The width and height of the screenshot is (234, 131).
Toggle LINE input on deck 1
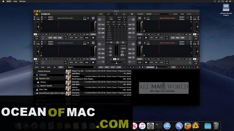(x=60, y=38)
